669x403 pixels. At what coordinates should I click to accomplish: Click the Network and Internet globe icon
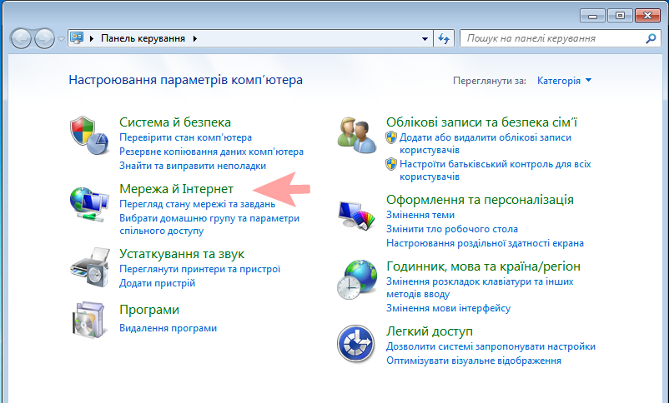pos(88,205)
